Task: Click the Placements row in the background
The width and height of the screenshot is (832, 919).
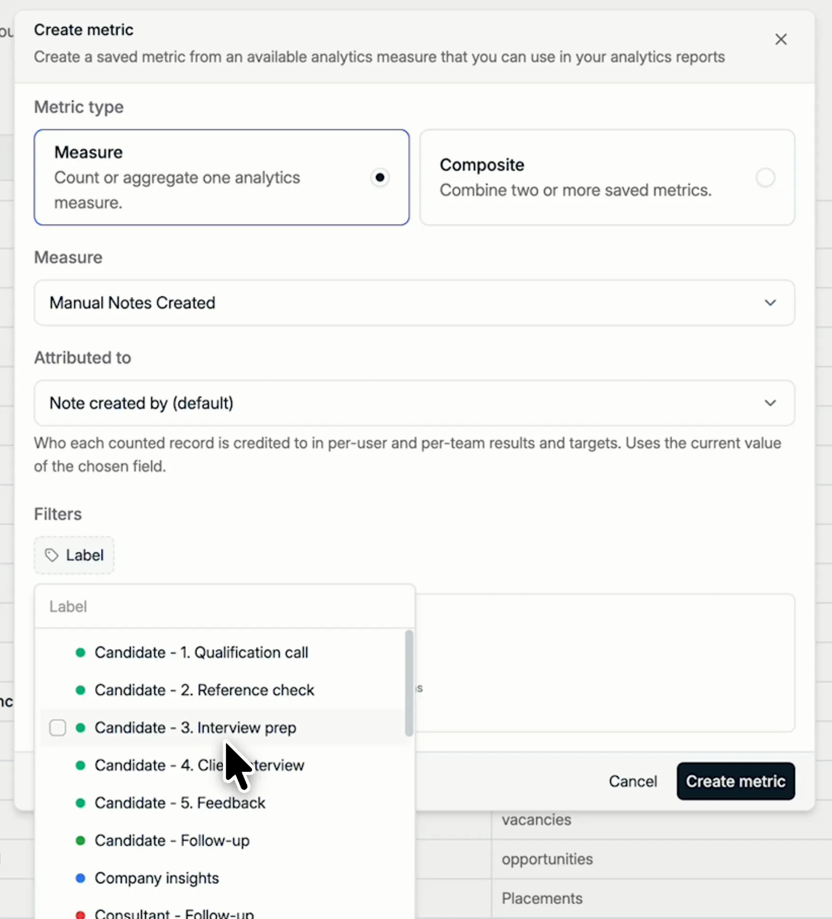Action: [x=542, y=898]
